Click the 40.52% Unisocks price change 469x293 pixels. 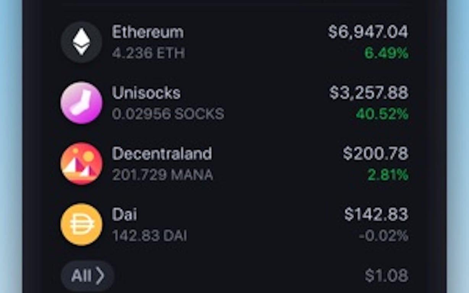(x=382, y=114)
